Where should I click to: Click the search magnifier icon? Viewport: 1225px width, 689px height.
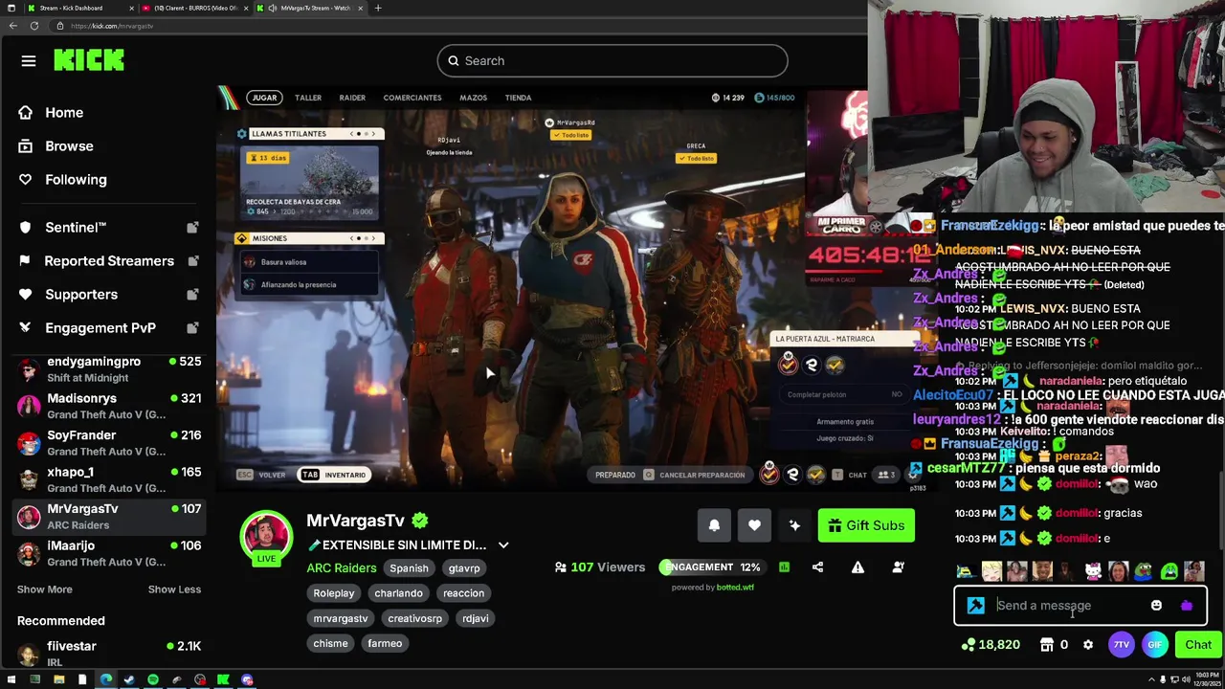coord(454,61)
